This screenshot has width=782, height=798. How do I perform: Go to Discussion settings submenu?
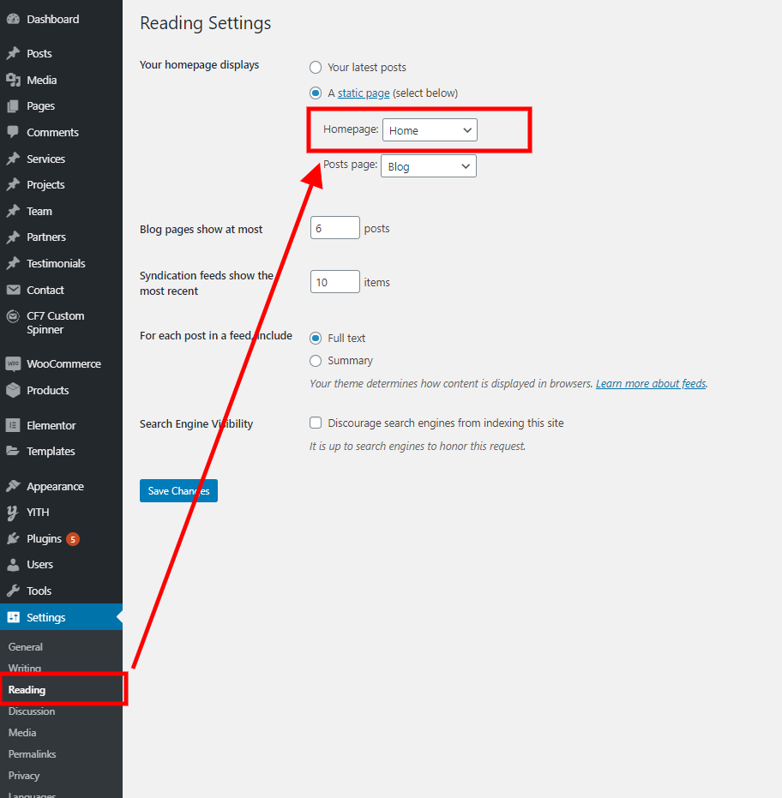32,711
